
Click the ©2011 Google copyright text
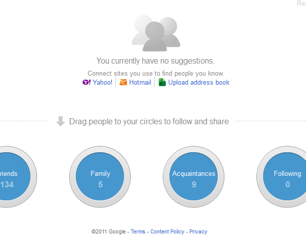tap(109, 232)
